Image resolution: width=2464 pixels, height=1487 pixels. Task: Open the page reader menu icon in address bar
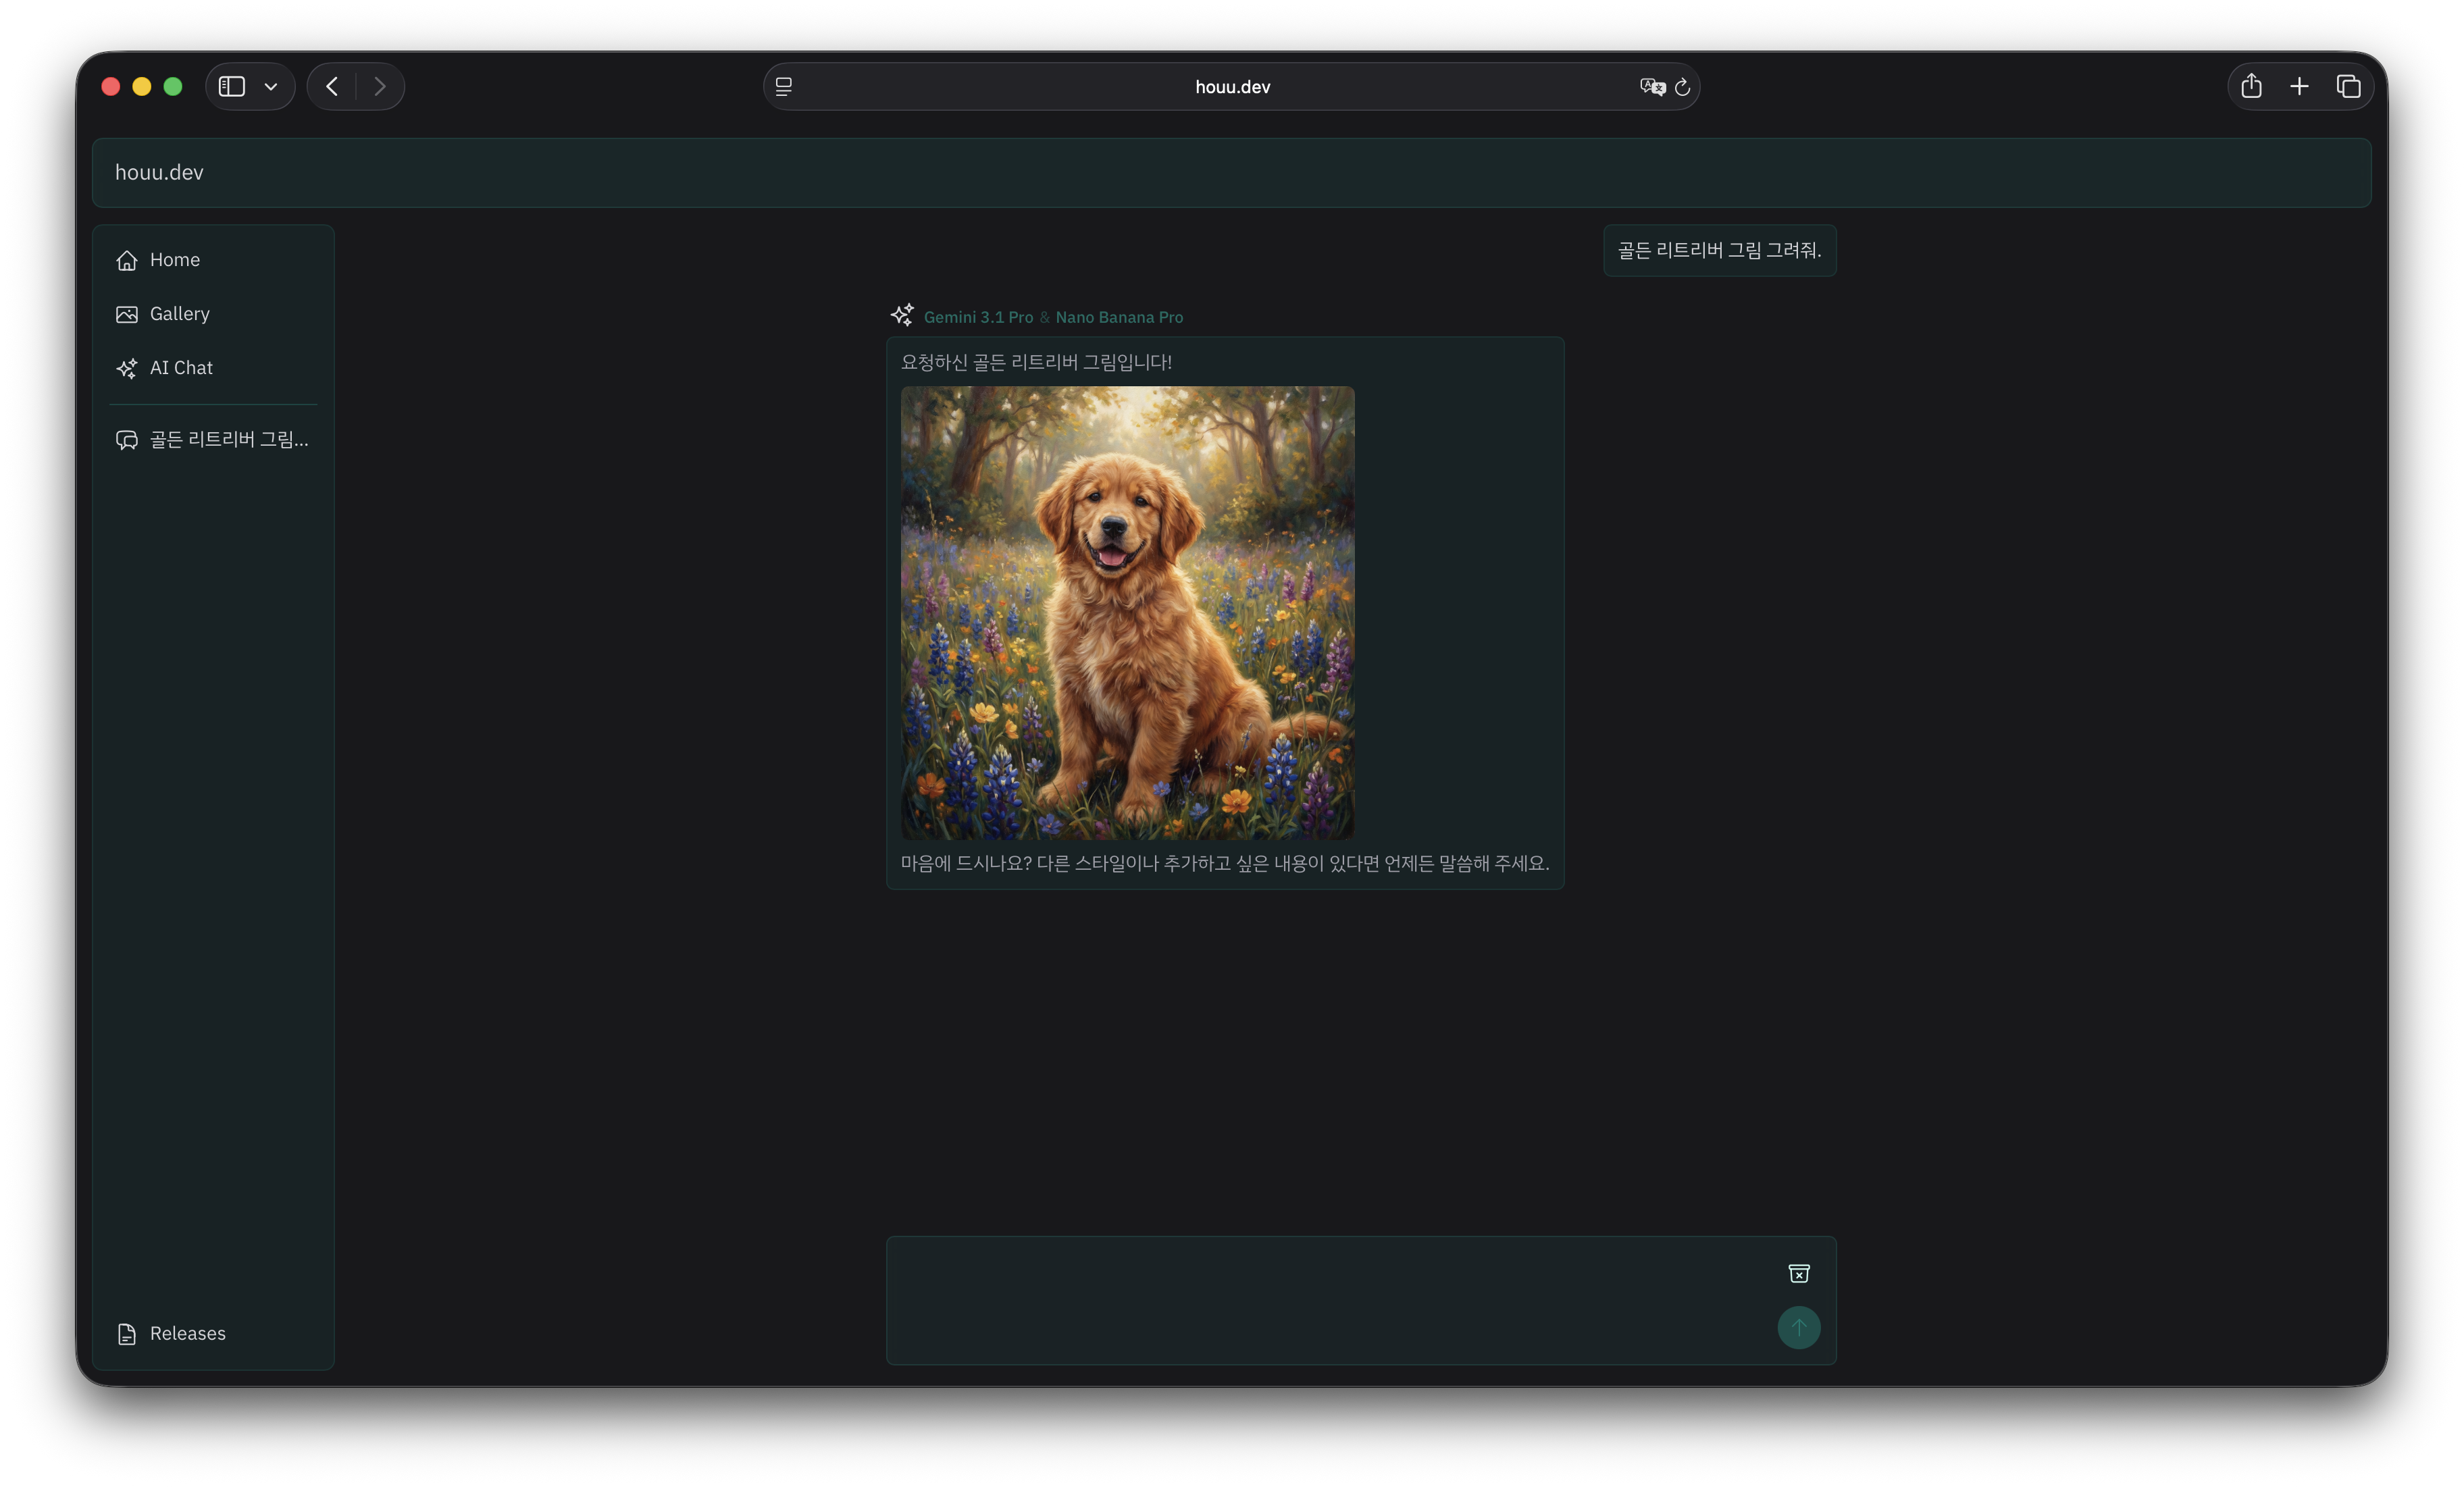[x=784, y=87]
